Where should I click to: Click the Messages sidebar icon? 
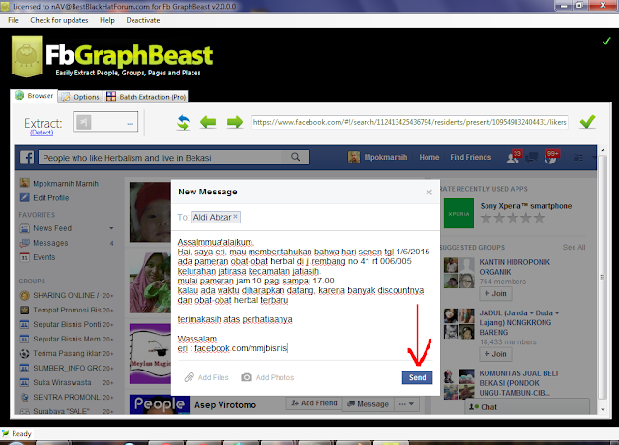[x=24, y=243]
